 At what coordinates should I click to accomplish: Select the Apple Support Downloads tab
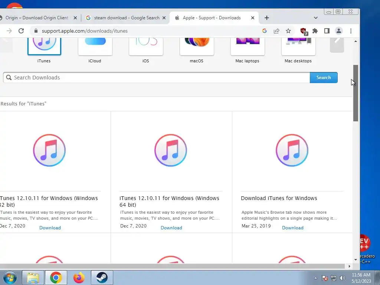coord(212,18)
